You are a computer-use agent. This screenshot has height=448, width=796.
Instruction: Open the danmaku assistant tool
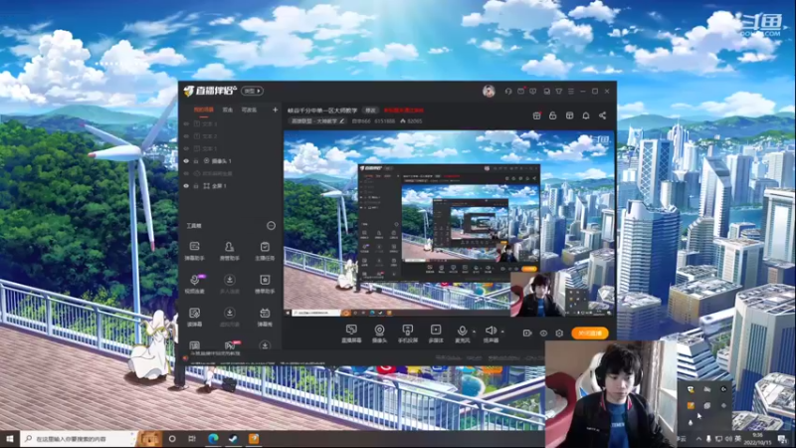pyautogui.click(x=194, y=251)
